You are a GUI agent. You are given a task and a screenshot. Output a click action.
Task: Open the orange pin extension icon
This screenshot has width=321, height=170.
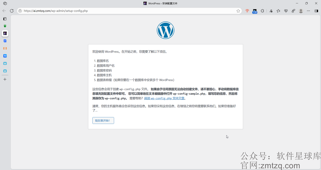coord(247,11)
